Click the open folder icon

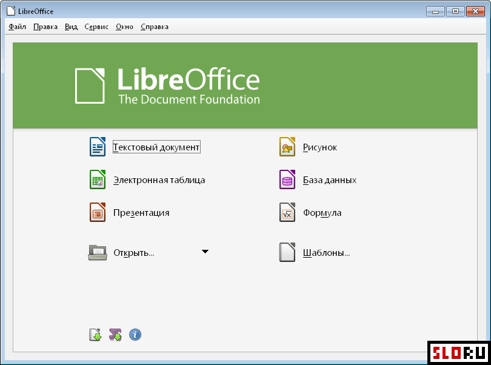click(x=98, y=252)
